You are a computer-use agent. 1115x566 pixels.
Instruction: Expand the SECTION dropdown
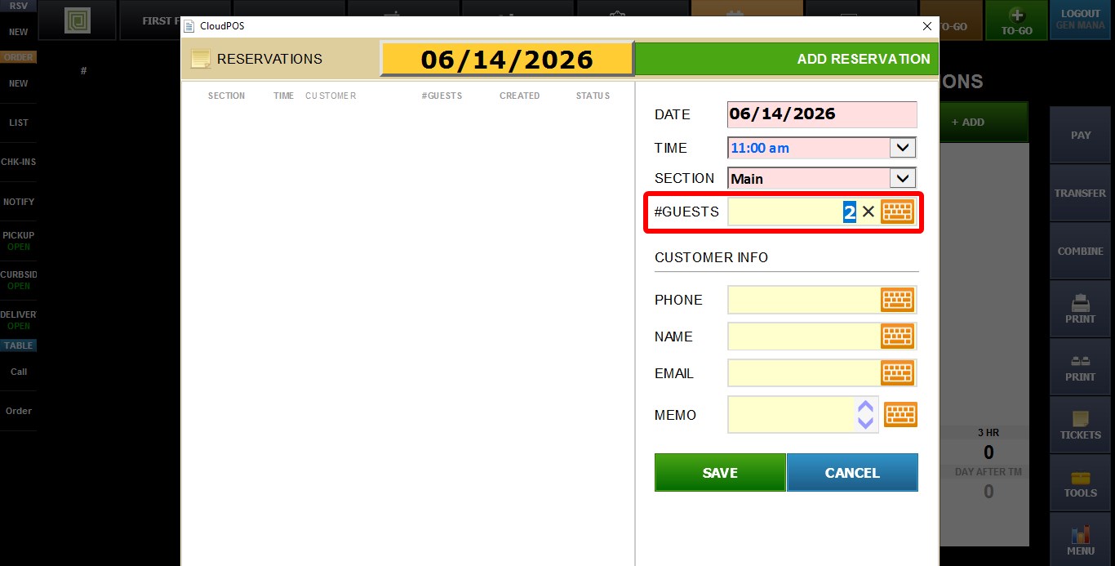(x=902, y=178)
